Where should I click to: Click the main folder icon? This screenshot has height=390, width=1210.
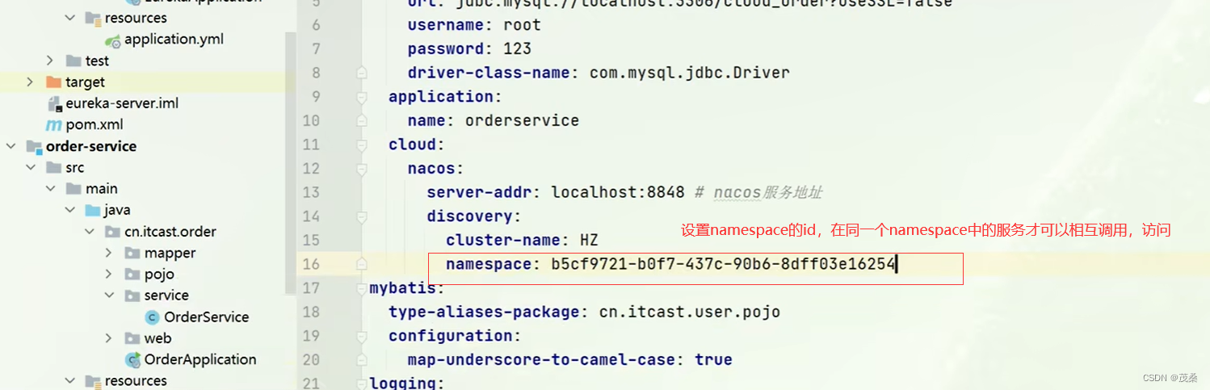pyautogui.click(x=74, y=189)
